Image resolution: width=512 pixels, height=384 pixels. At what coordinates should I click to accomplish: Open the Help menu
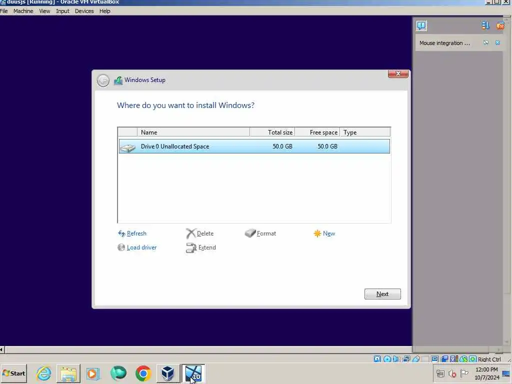pos(105,11)
